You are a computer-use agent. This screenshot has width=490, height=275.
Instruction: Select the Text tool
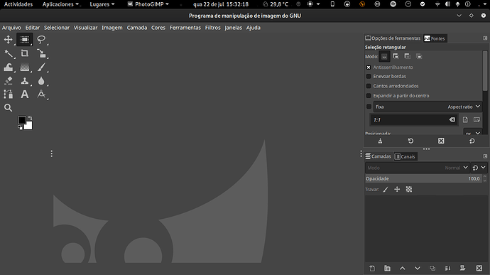pos(24,95)
